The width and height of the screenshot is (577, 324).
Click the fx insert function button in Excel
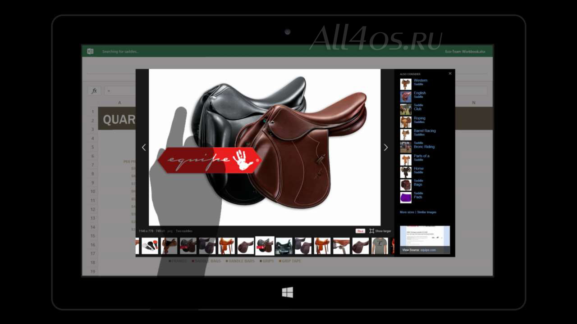(x=94, y=90)
